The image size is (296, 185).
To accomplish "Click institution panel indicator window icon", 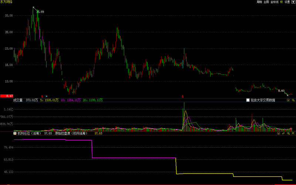I will pos(279,133).
